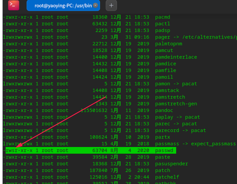237x184 pixels.
Task: Click the pandoc filename
Action: coord(164,110)
